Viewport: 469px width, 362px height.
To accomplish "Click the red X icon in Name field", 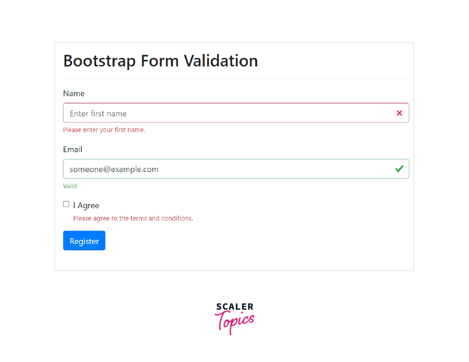I will point(399,113).
